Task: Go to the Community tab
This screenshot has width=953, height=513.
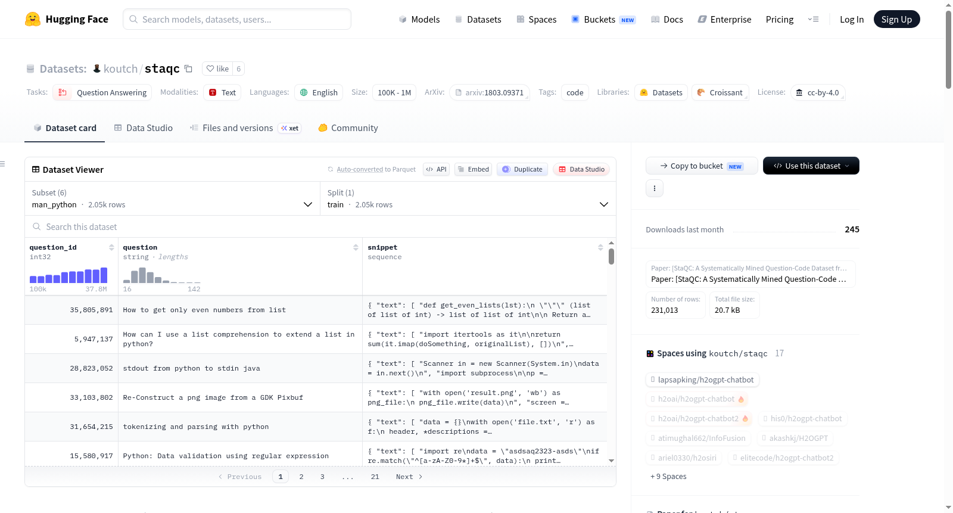Action: click(348, 128)
